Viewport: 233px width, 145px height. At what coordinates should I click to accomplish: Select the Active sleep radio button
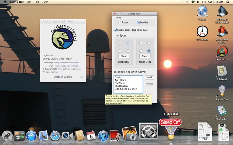click(x=120, y=23)
